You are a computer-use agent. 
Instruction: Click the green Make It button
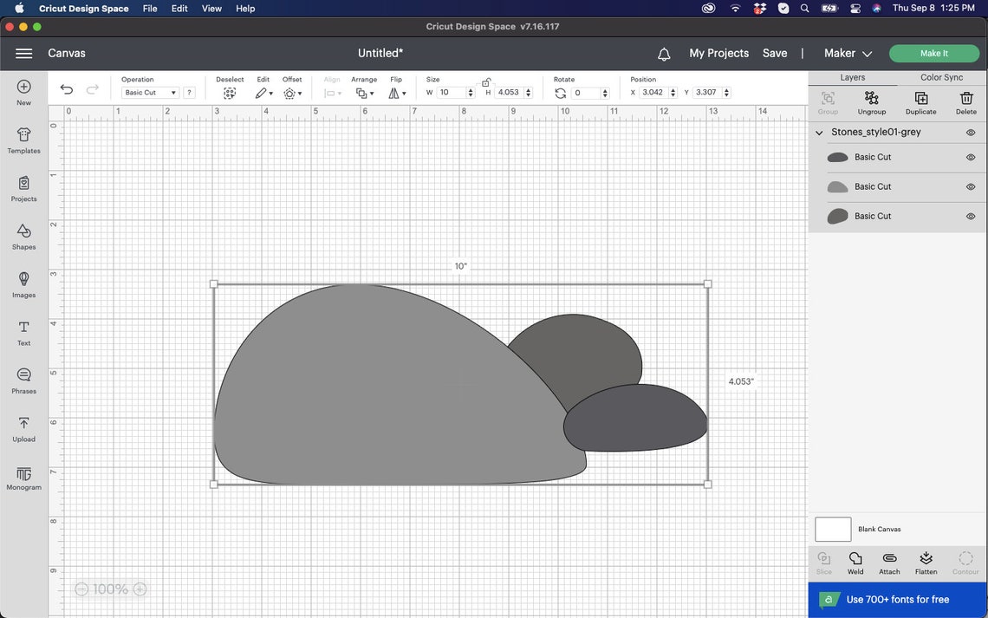(x=933, y=53)
